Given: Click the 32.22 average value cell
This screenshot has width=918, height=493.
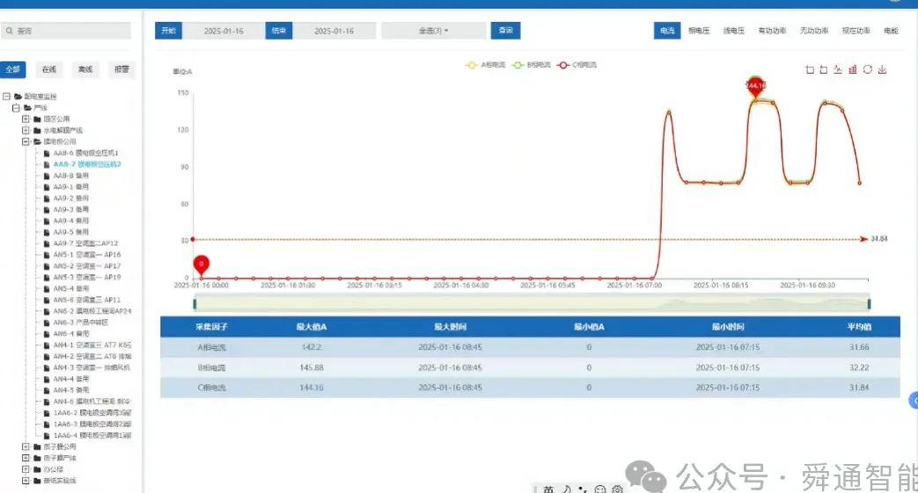Looking at the screenshot, I should click(859, 368).
